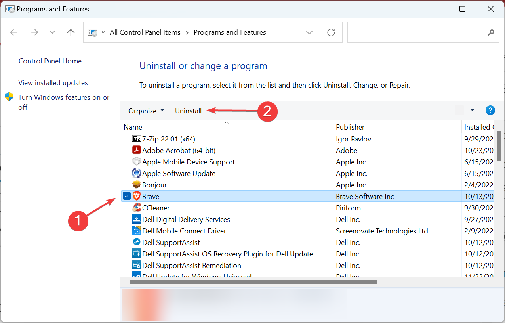The height and width of the screenshot is (323, 505).
Task: Click the Igor Pavlov publisher cell
Action: [354, 139]
